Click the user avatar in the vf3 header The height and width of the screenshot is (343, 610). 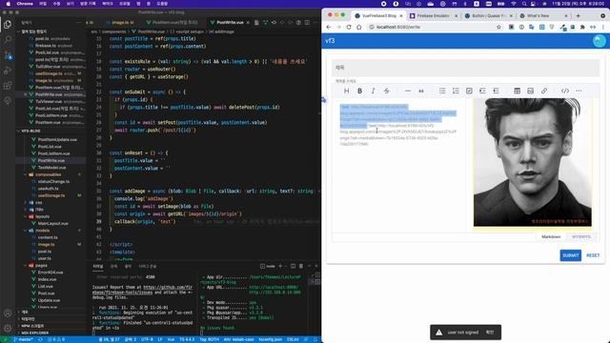(600, 41)
